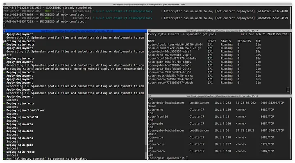
Task: Select the highlighted 85x36 pane title bar
Action: (75, 31)
